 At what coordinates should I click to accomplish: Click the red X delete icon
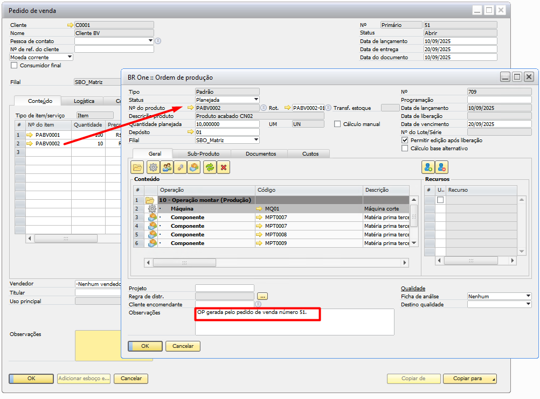[223, 167]
